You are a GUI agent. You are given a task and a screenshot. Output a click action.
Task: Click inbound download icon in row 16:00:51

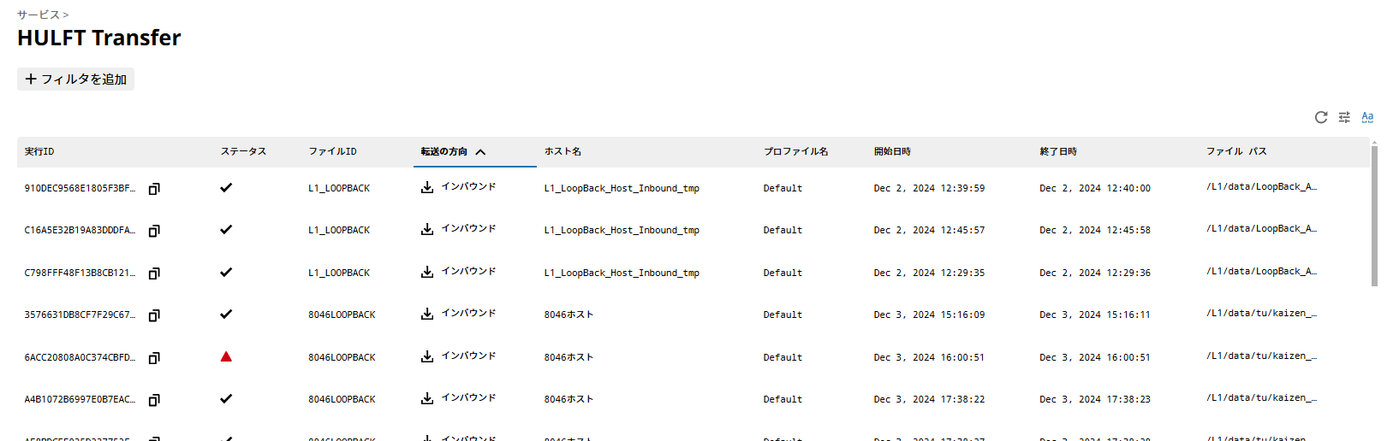tap(427, 356)
